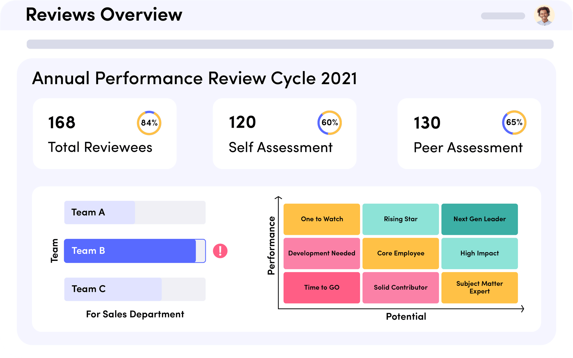
Task: Open the user profile avatar
Action: pyautogui.click(x=543, y=15)
